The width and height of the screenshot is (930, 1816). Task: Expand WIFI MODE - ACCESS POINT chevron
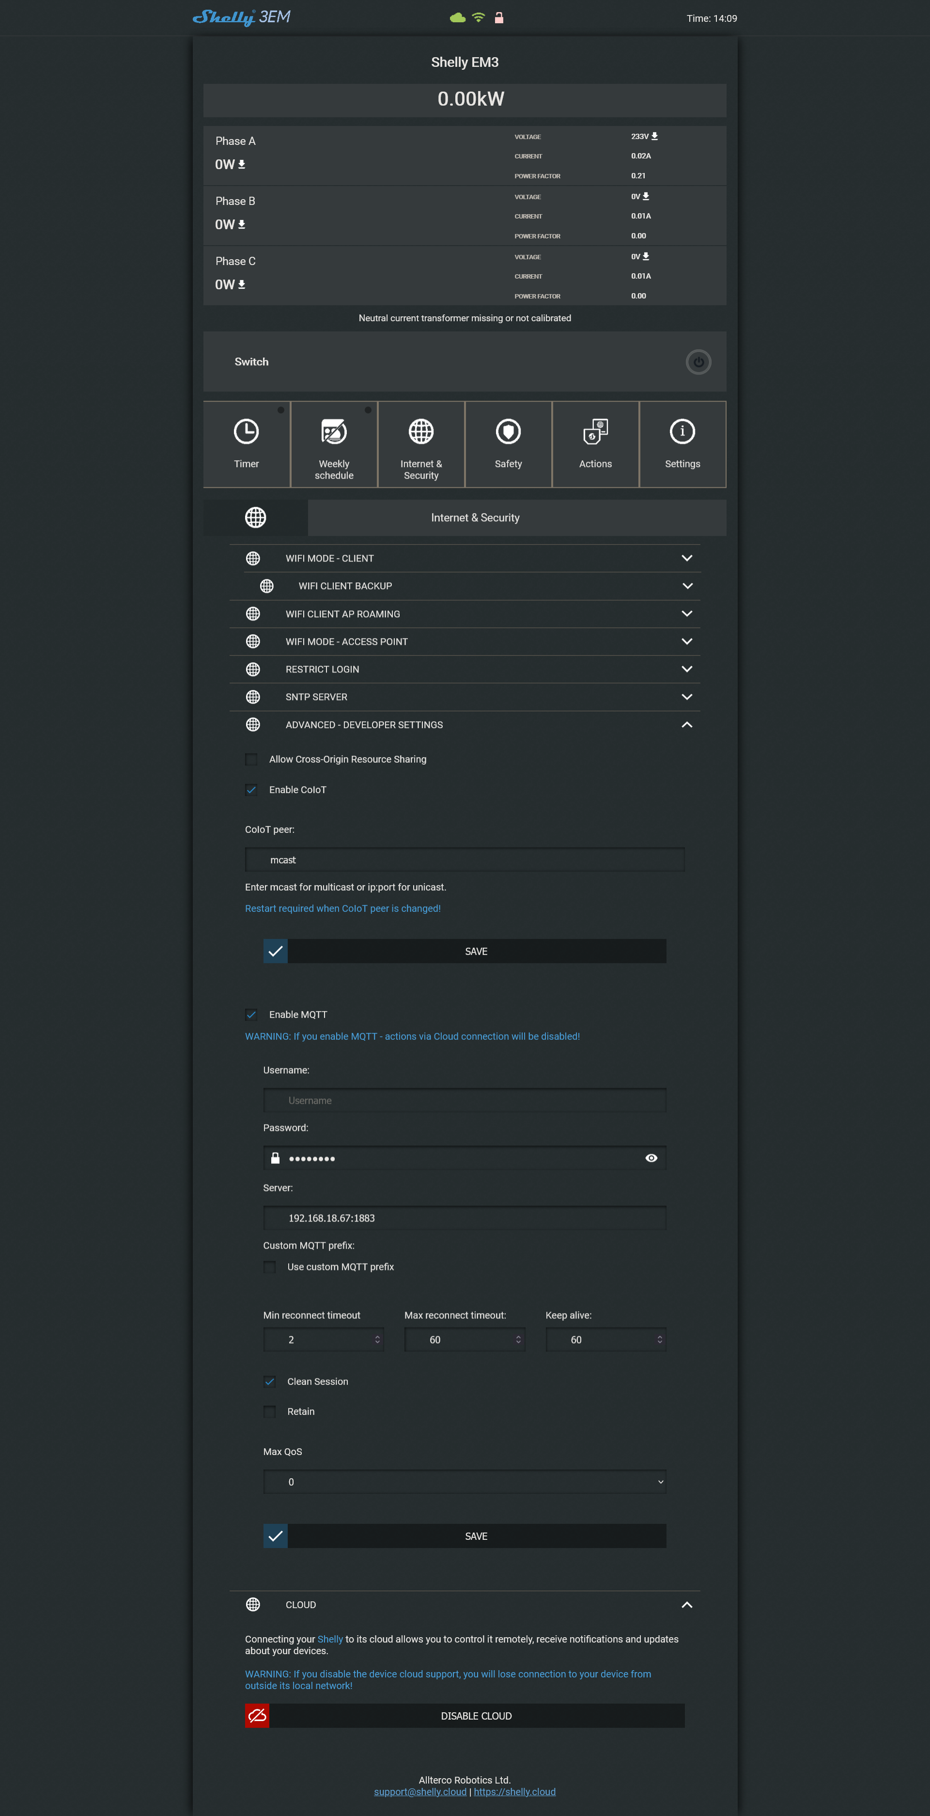pyautogui.click(x=687, y=642)
